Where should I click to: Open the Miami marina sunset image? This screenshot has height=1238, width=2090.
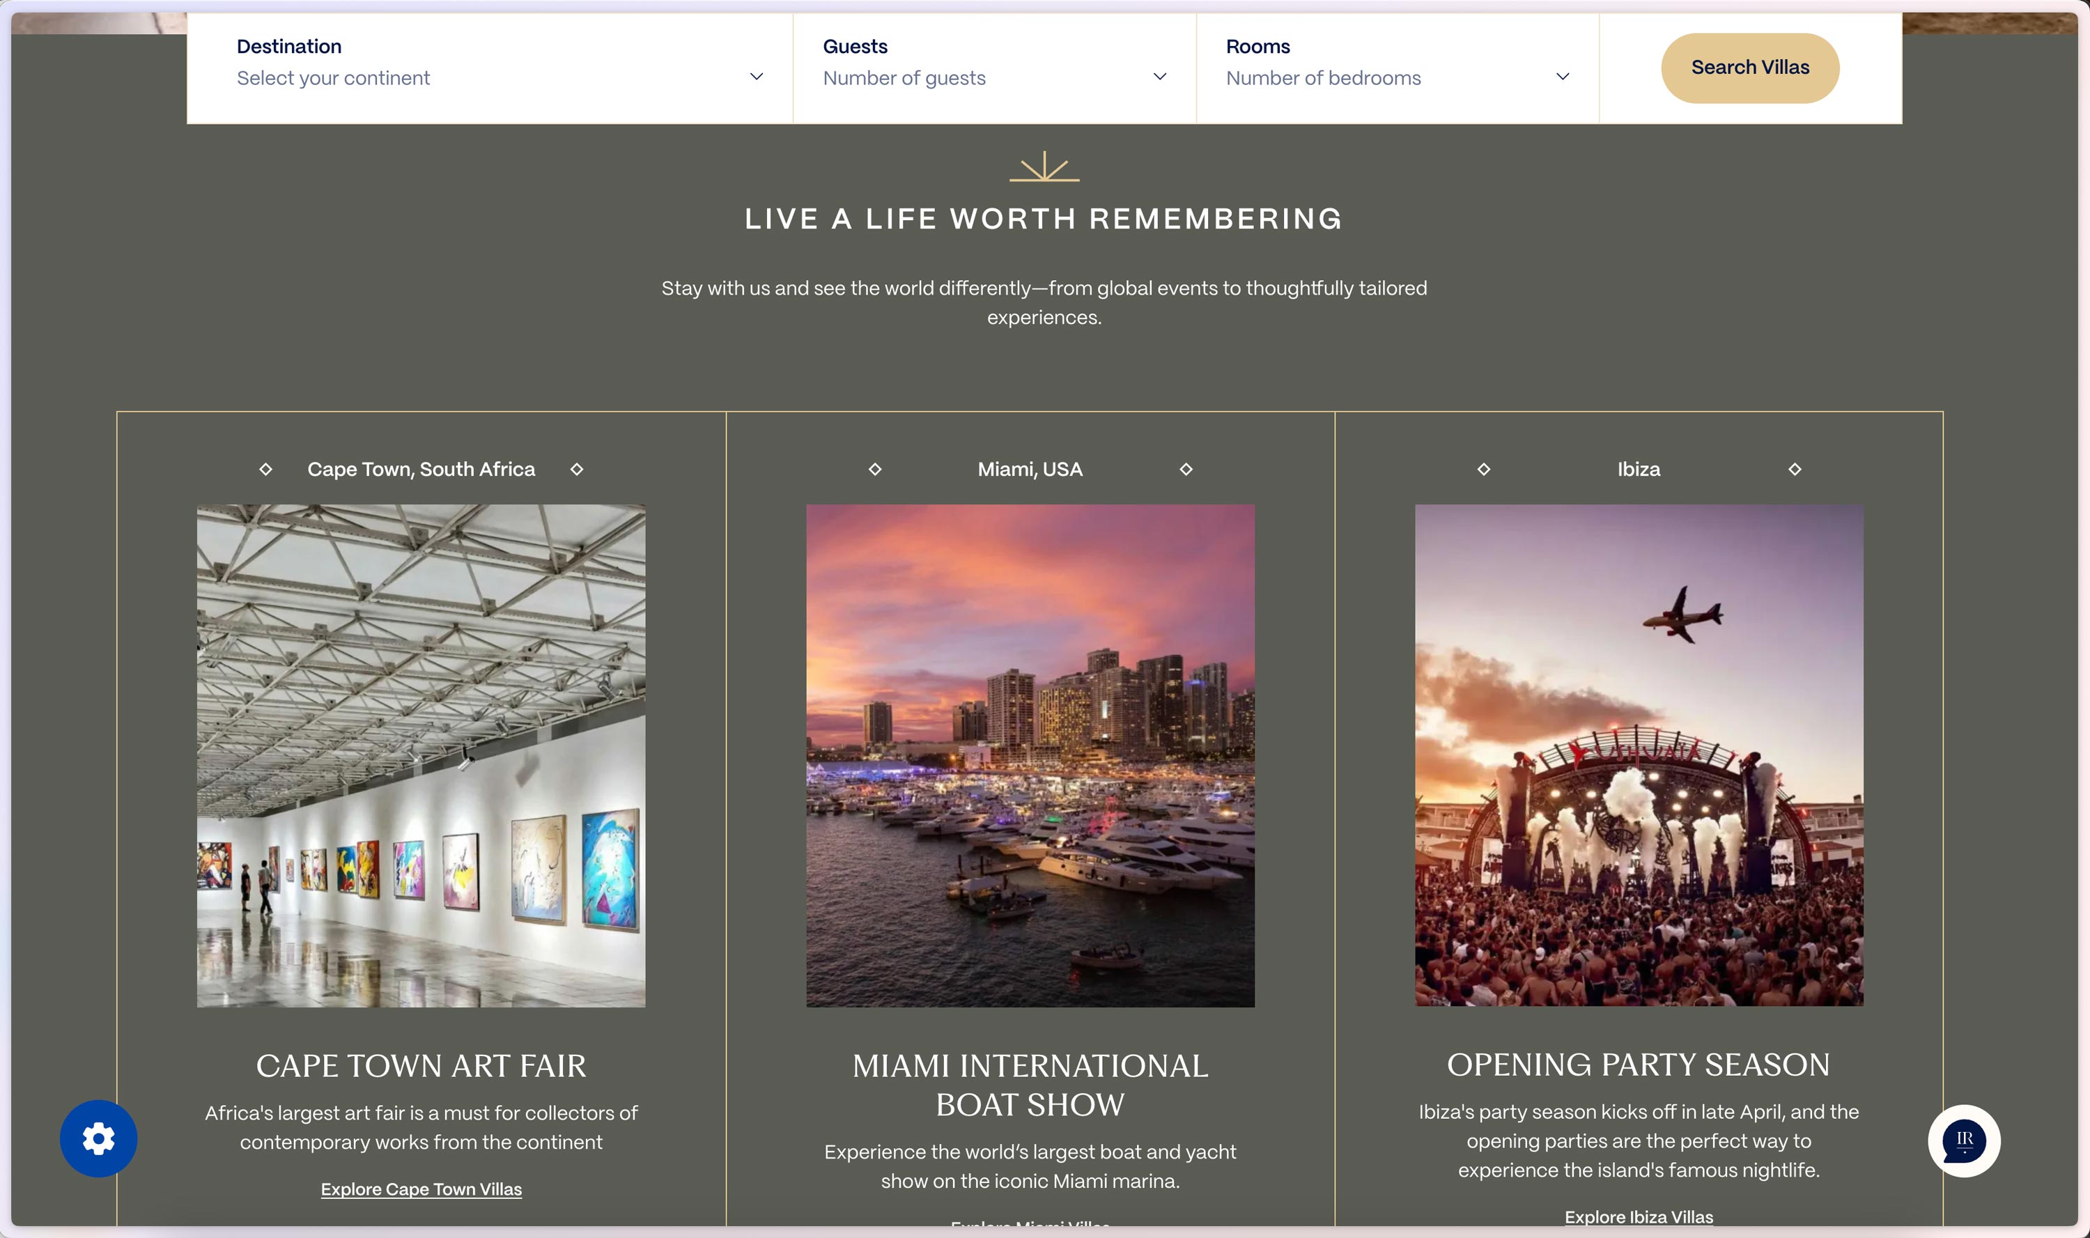(1030, 755)
